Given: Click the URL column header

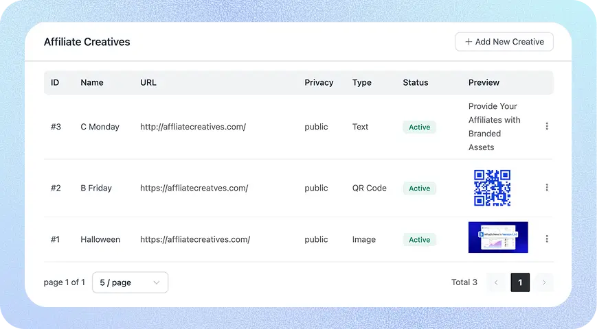Looking at the screenshot, I should [x=148, y=82].
